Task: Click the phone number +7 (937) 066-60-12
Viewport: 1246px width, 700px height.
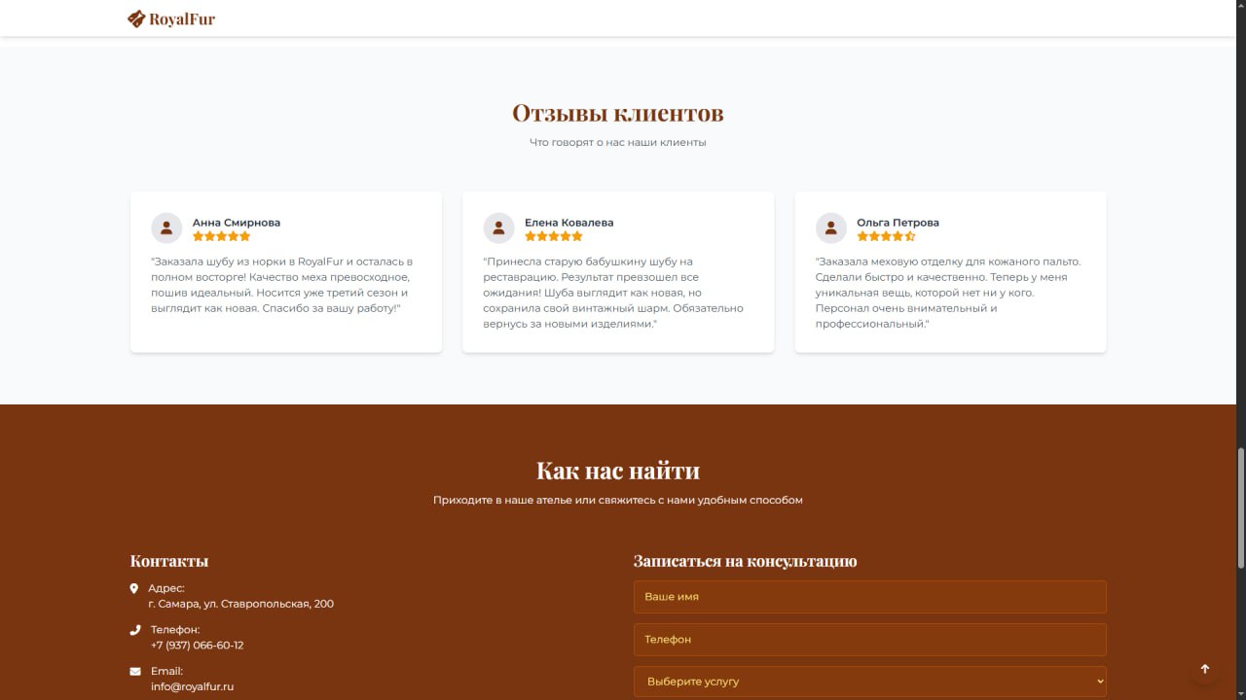Action: point(197,646)
